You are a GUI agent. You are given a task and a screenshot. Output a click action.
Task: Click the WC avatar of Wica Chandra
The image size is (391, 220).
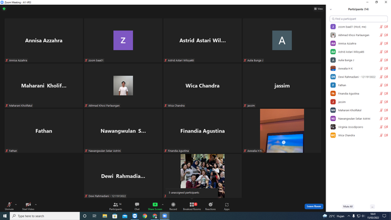coord(333,135)
